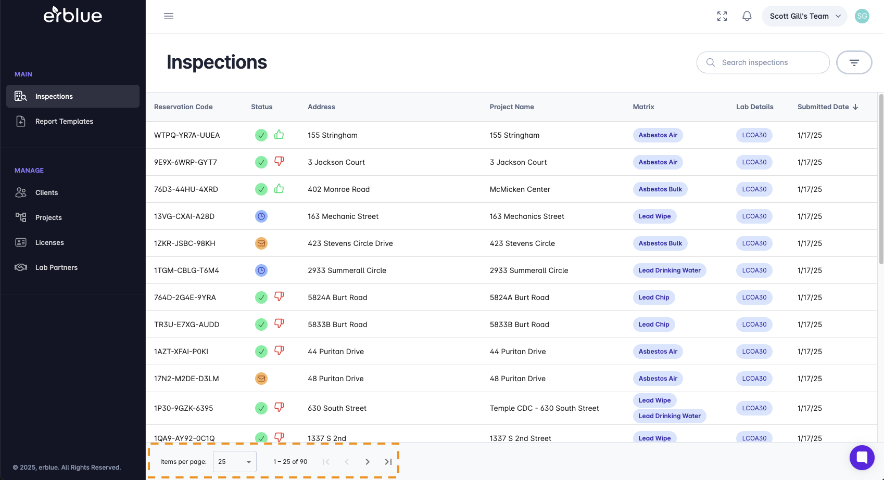The image size is (884, 480).
Task: Sort by Submitted Date column
Action: coord(828,107)
